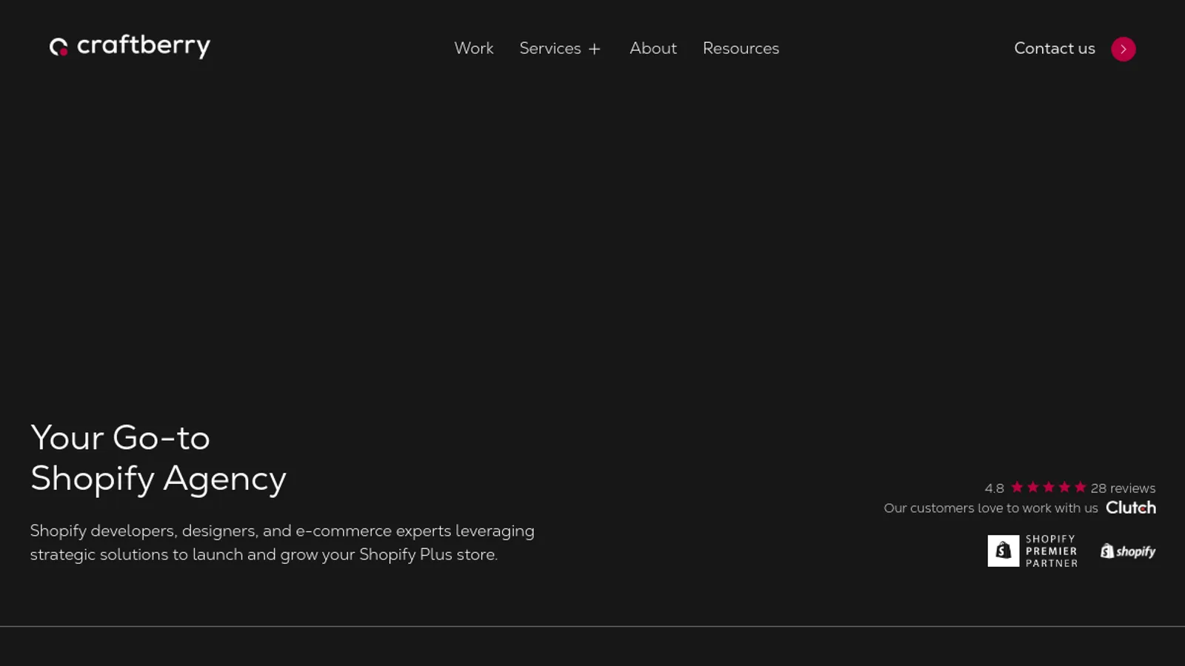Screen dimensions: 1185x666
Task: Click the '4.8' rating value
Action: pos(995,488)
